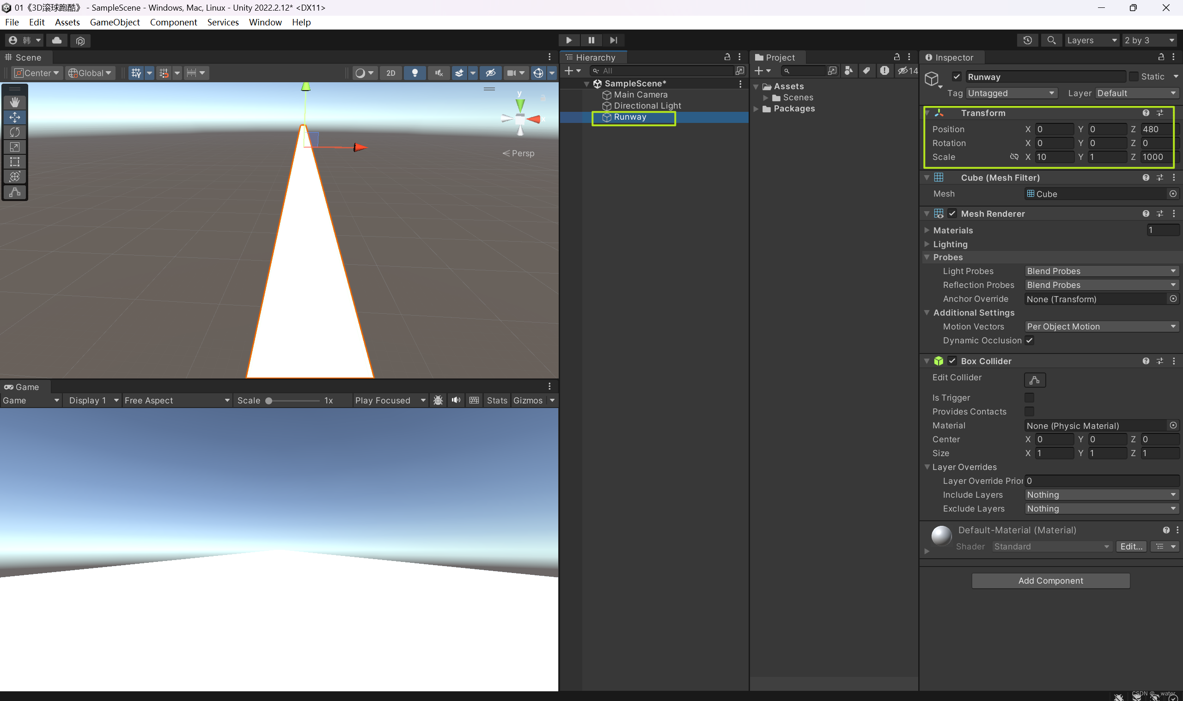Screen dimensions: 1183x701
Task: Select the Hand view tool
Action: 15,102
